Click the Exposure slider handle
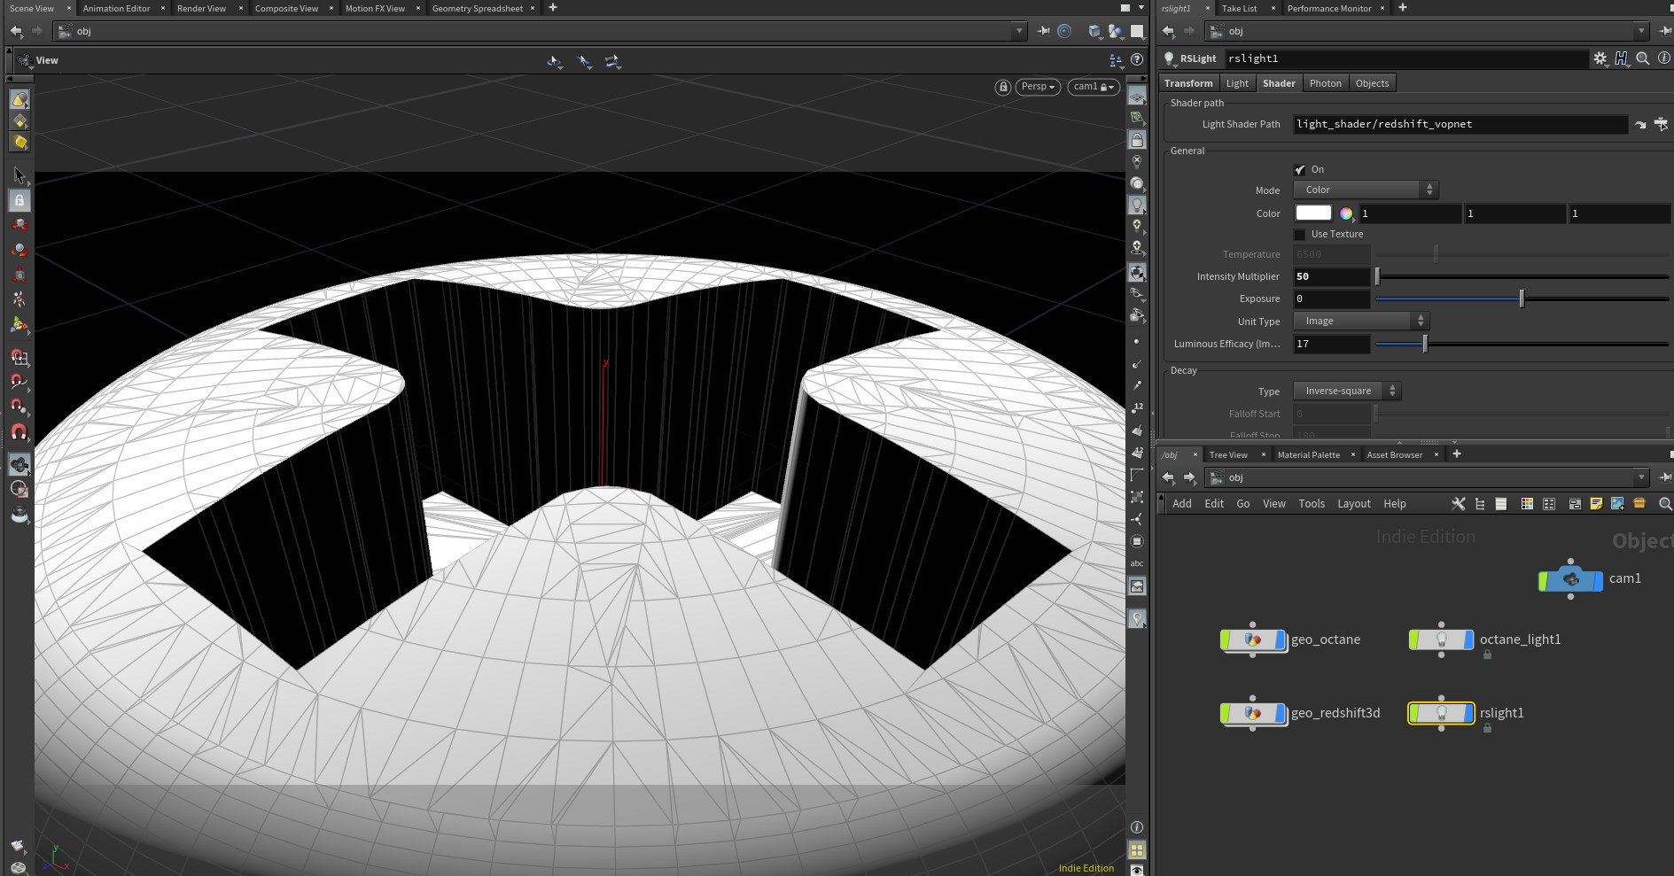The image size is (1674, 876). coord(1522,298)
